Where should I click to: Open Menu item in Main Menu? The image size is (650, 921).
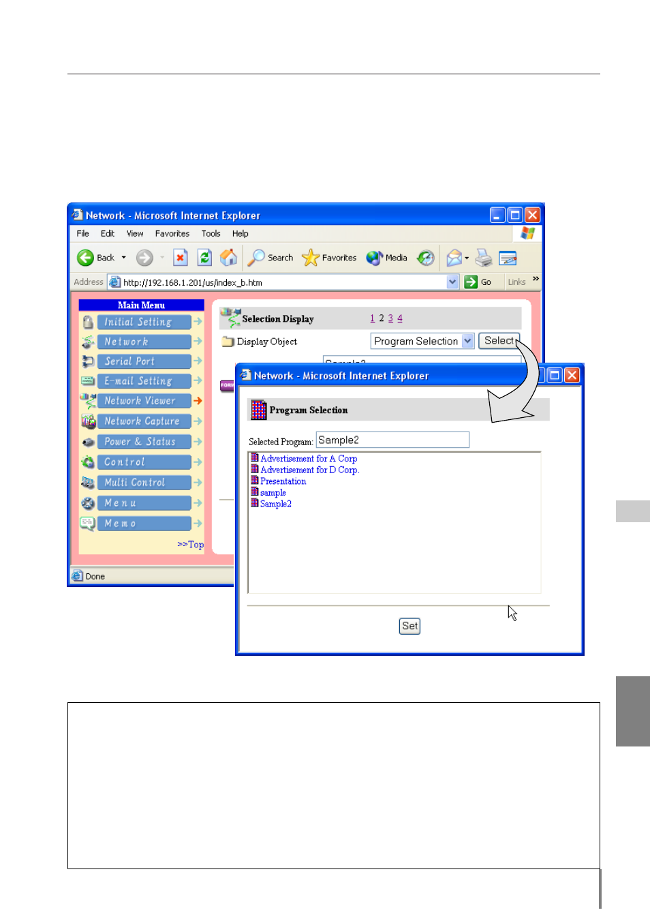click(x=144, y=503)
